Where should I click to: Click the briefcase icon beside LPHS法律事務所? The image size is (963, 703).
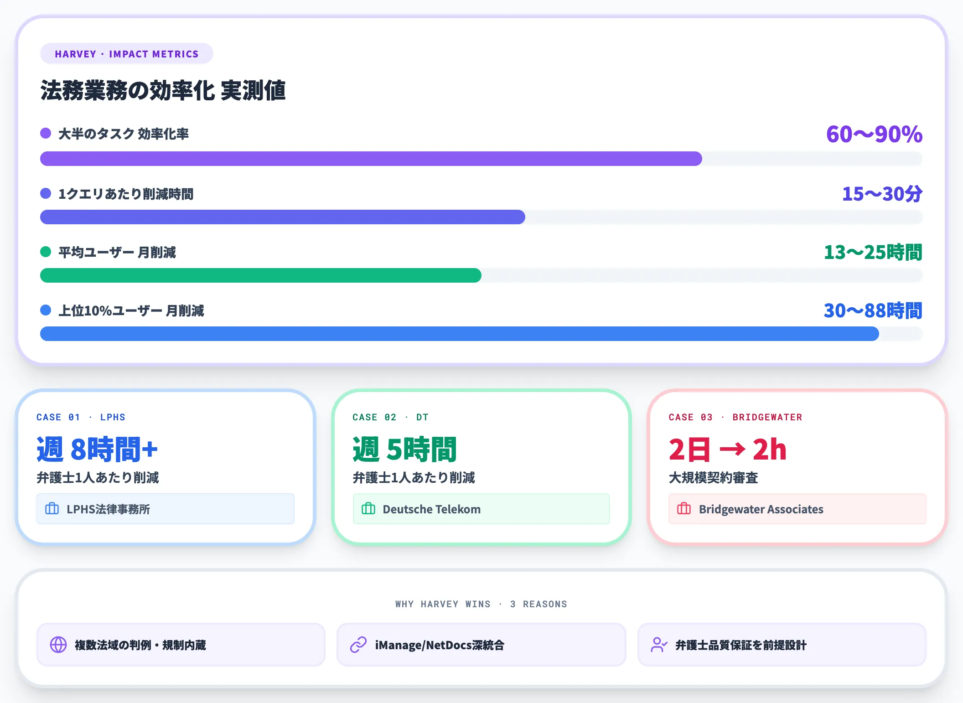click(x=52, y=508)
